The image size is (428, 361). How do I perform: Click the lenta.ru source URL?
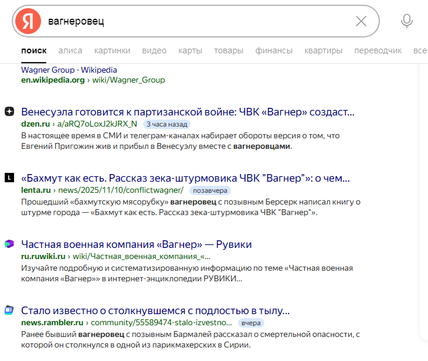103,190
